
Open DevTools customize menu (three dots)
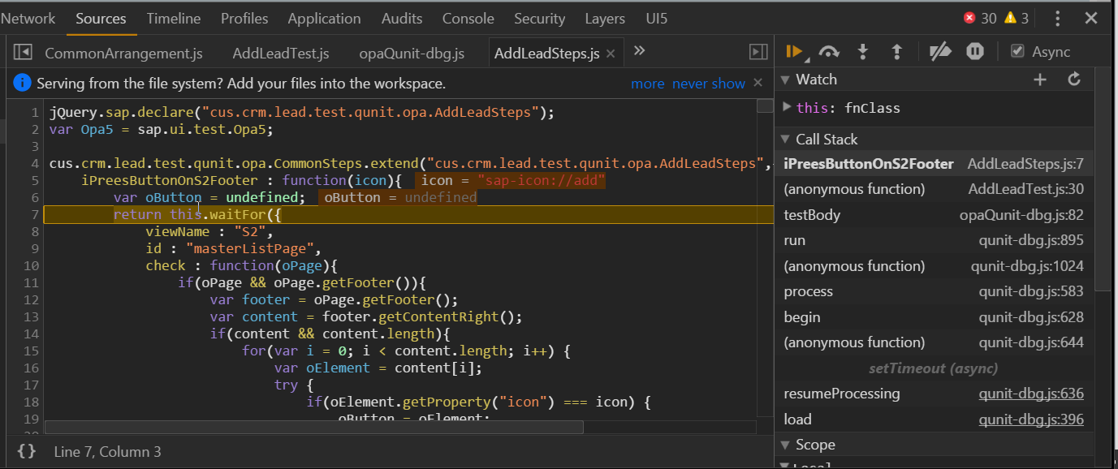coord(1057,18)
